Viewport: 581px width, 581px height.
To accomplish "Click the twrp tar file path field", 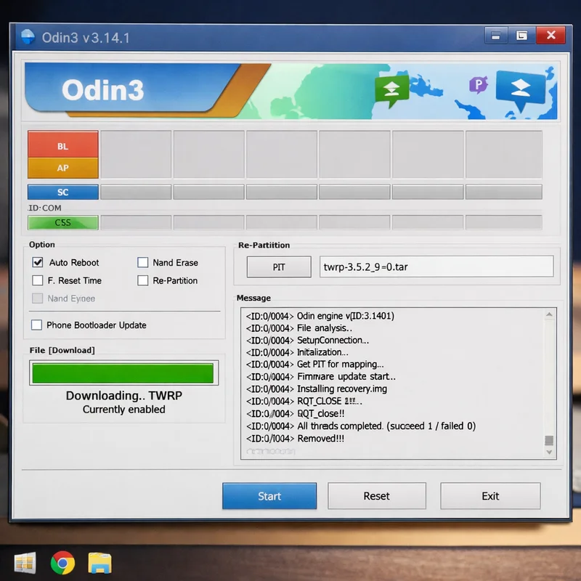I will pos(436,267).
